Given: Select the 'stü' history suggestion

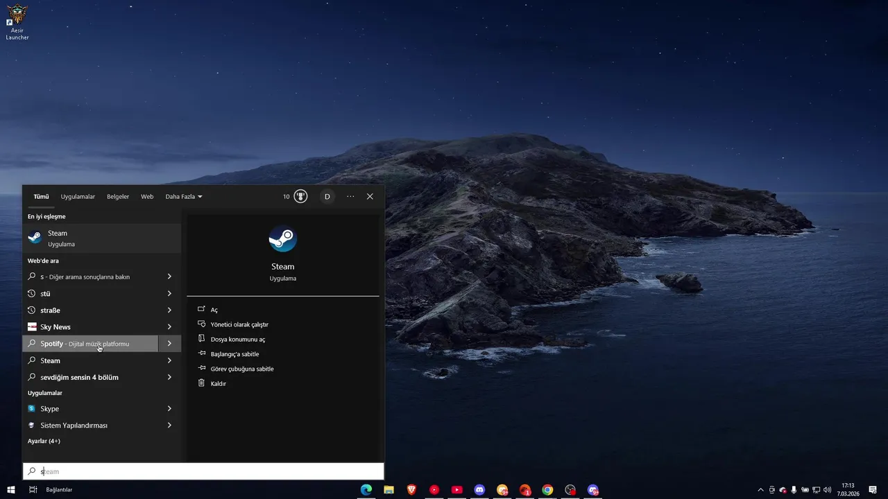Looking at the screenshot, I should tap(90, 293).
